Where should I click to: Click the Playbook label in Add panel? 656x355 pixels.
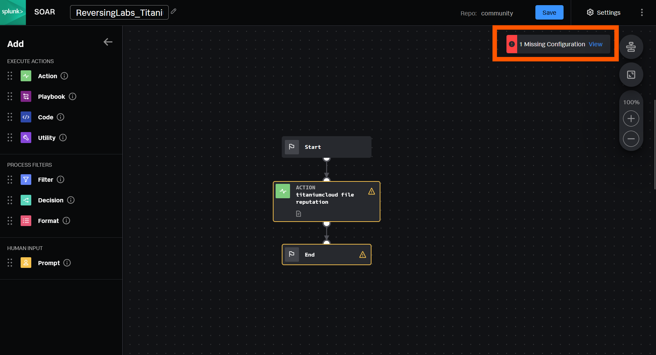click(x=52, y=97)
